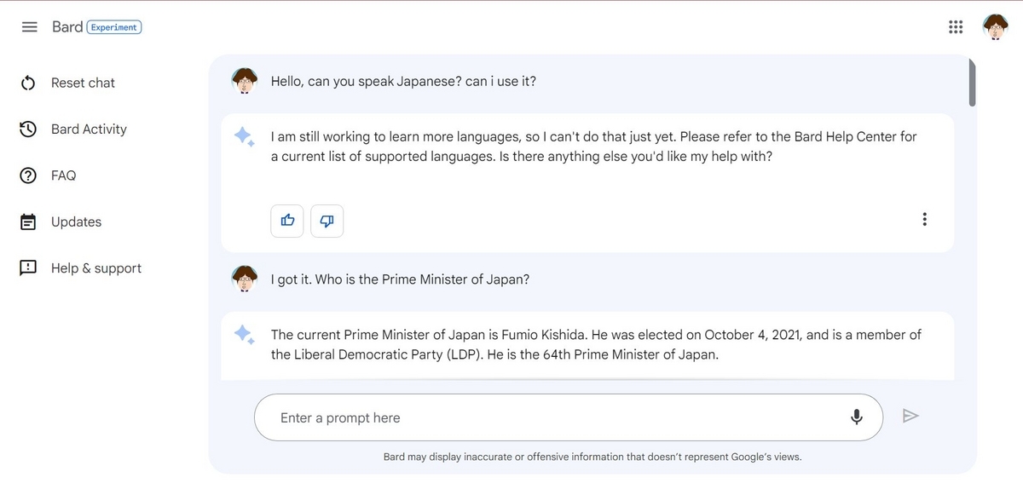Click the chat scrollbar thumb
The height and width of the screenshot is (489, 1023).
click(x=973, y=82)
